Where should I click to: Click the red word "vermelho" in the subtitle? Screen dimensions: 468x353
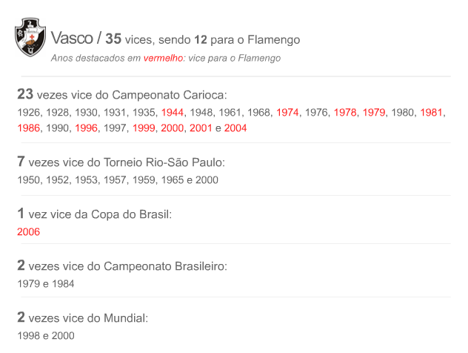(164, 58)
